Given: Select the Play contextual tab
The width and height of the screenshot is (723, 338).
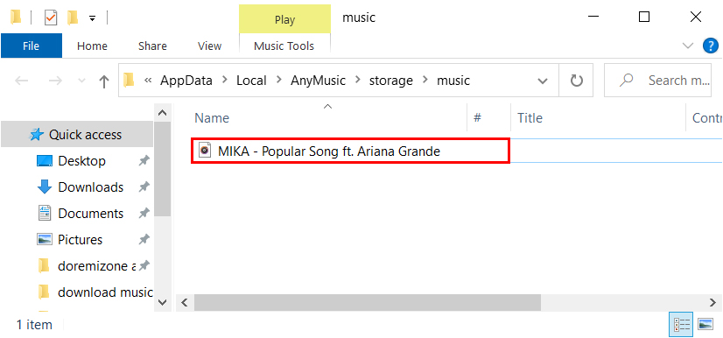Looking at the screenshot, I should click(284, 19).
